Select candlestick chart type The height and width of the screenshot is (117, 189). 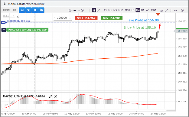click(94, 10)
